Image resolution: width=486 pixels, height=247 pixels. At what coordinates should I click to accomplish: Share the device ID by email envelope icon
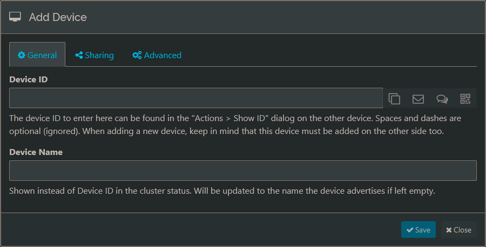coord(418,98)
